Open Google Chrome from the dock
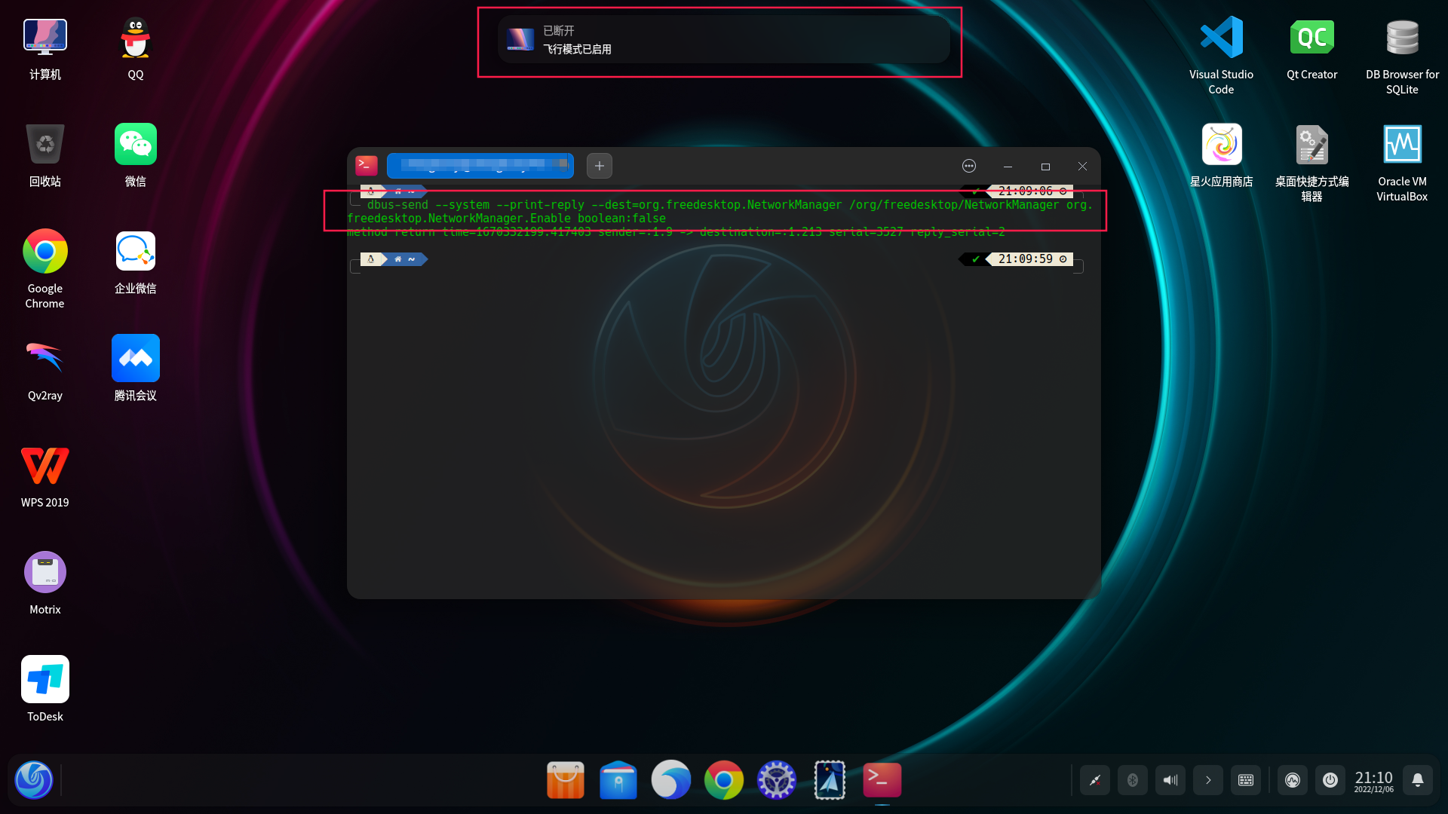The width and height of the screenshot is (1448, 814). 723,780
